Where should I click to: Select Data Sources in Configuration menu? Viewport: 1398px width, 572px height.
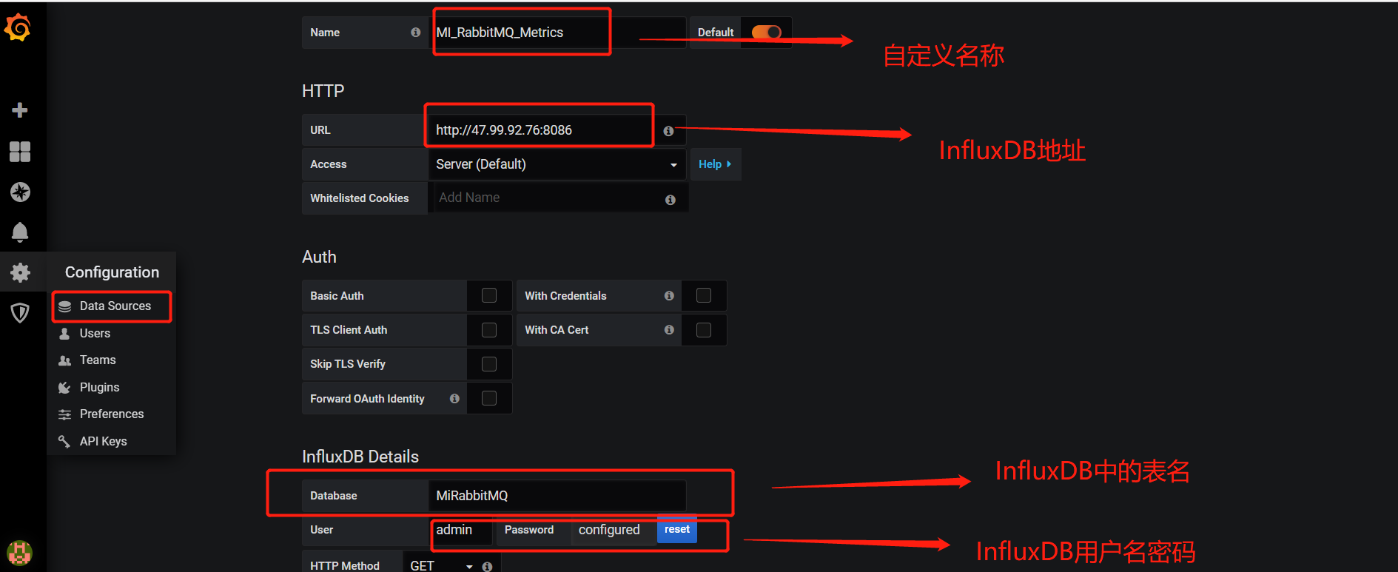coord(115,306)
